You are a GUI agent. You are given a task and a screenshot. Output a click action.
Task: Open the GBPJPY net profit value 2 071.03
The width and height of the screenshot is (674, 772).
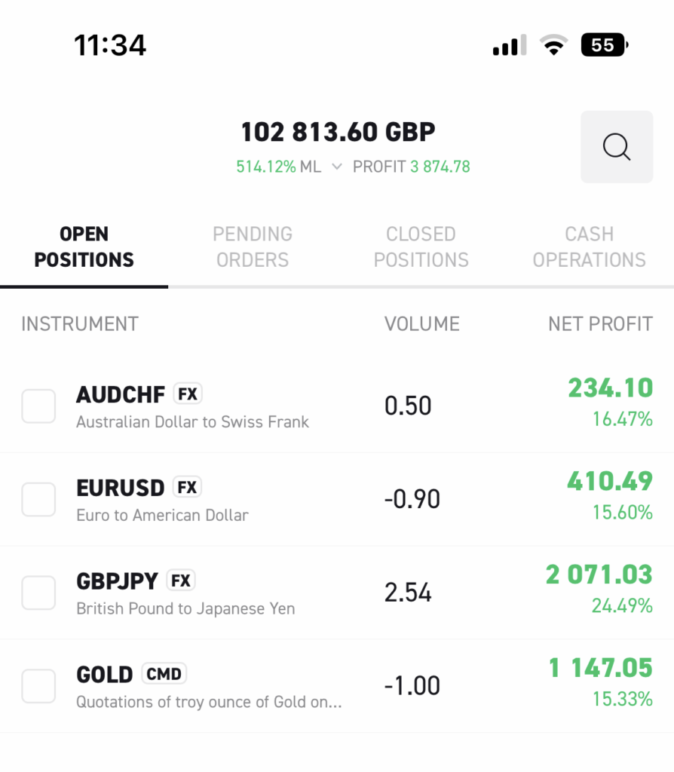click(x=599, y=574)
